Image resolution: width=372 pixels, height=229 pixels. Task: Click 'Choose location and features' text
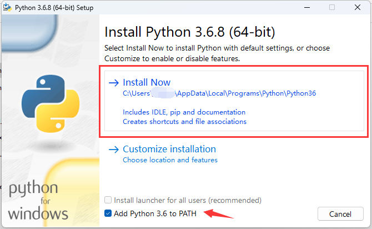(x=170, y=160)
